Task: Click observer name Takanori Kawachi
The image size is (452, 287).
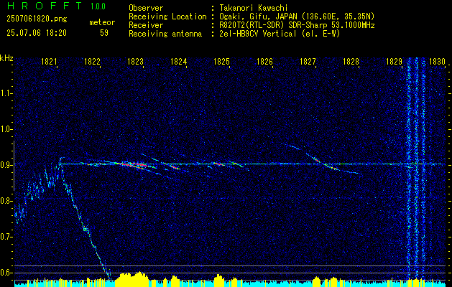Action: 254,8
